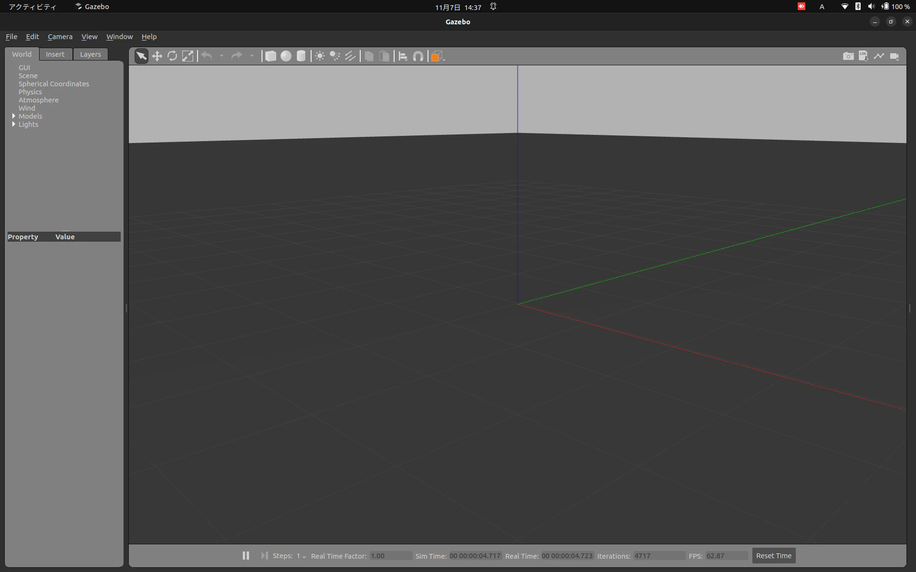Click the FPS value field
This screenshot has width=916, height=572.
pyautogui.click(x=727, y=556)
